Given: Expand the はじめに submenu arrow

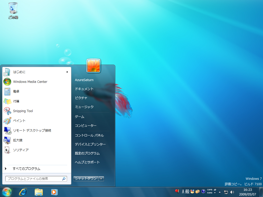Looking at the screenshot, I should tap(67, 72).
